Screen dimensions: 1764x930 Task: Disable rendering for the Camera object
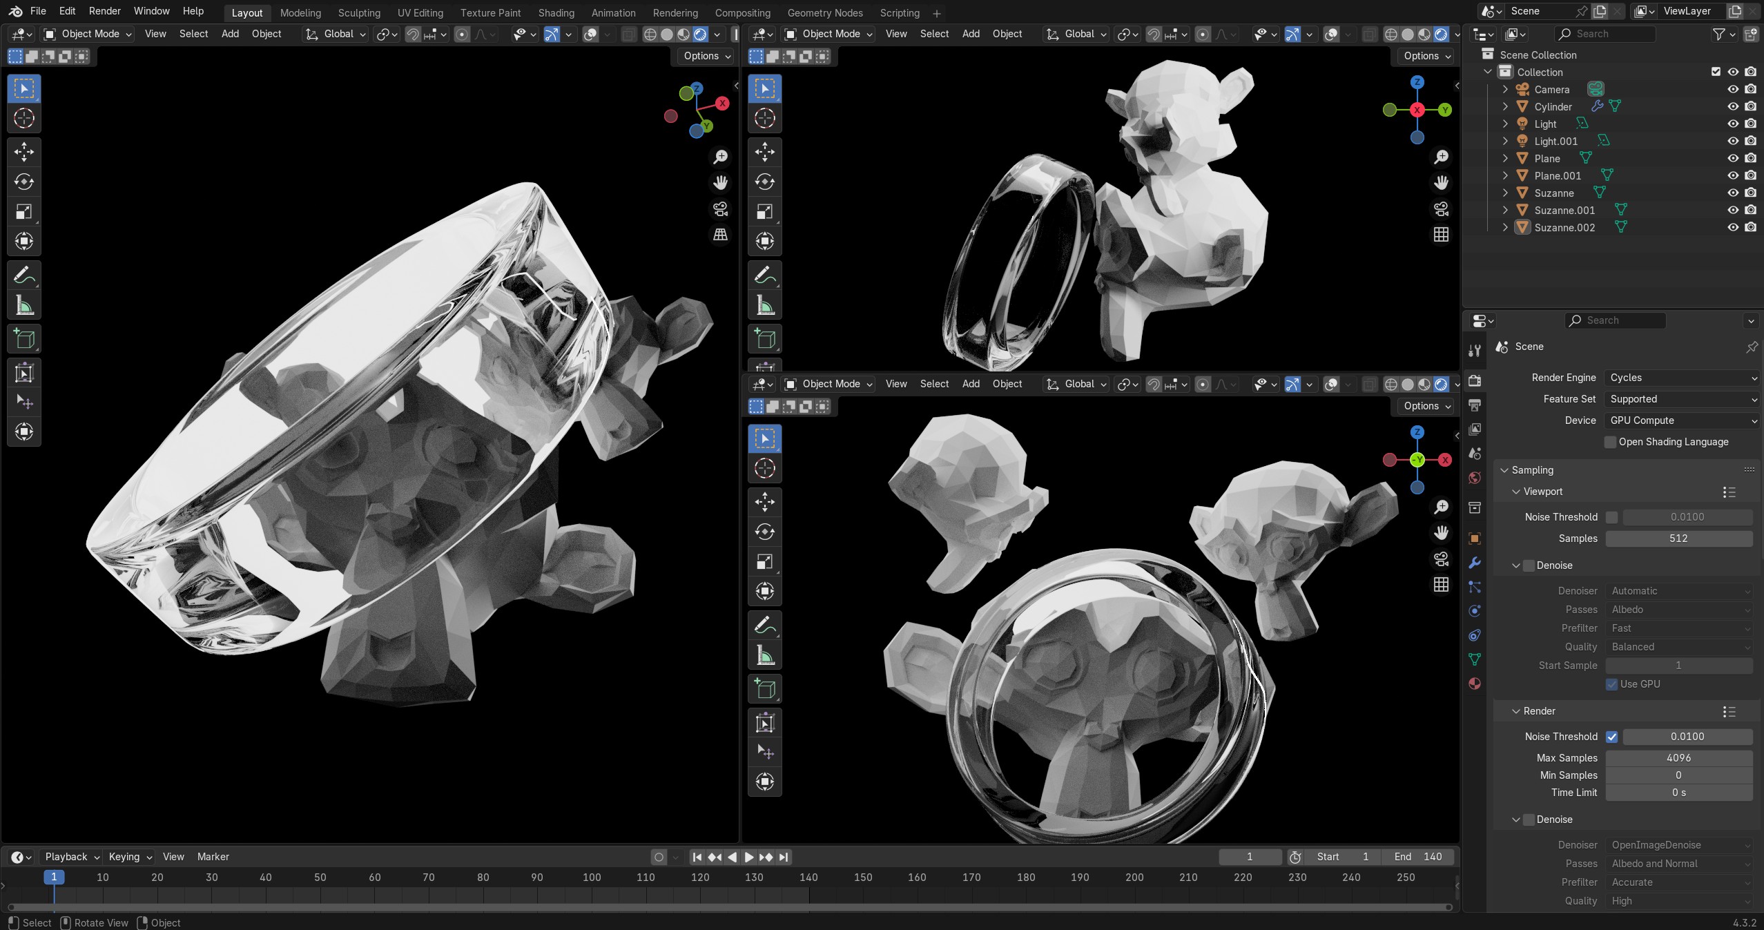click(1750, 89)
